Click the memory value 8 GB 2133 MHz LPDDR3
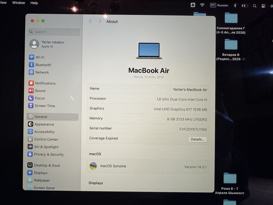Viewport: 273px width, 205px height. (x=187, y=119)
